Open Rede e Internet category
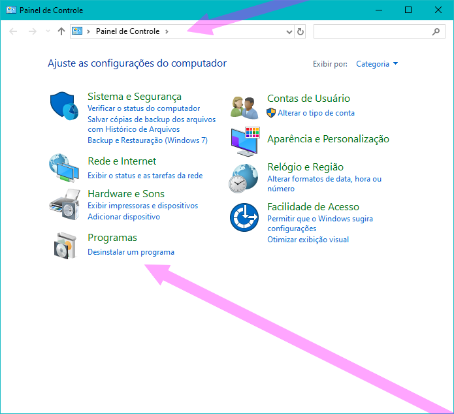This screenshot has height=414, width=454. tap(122, 161)
